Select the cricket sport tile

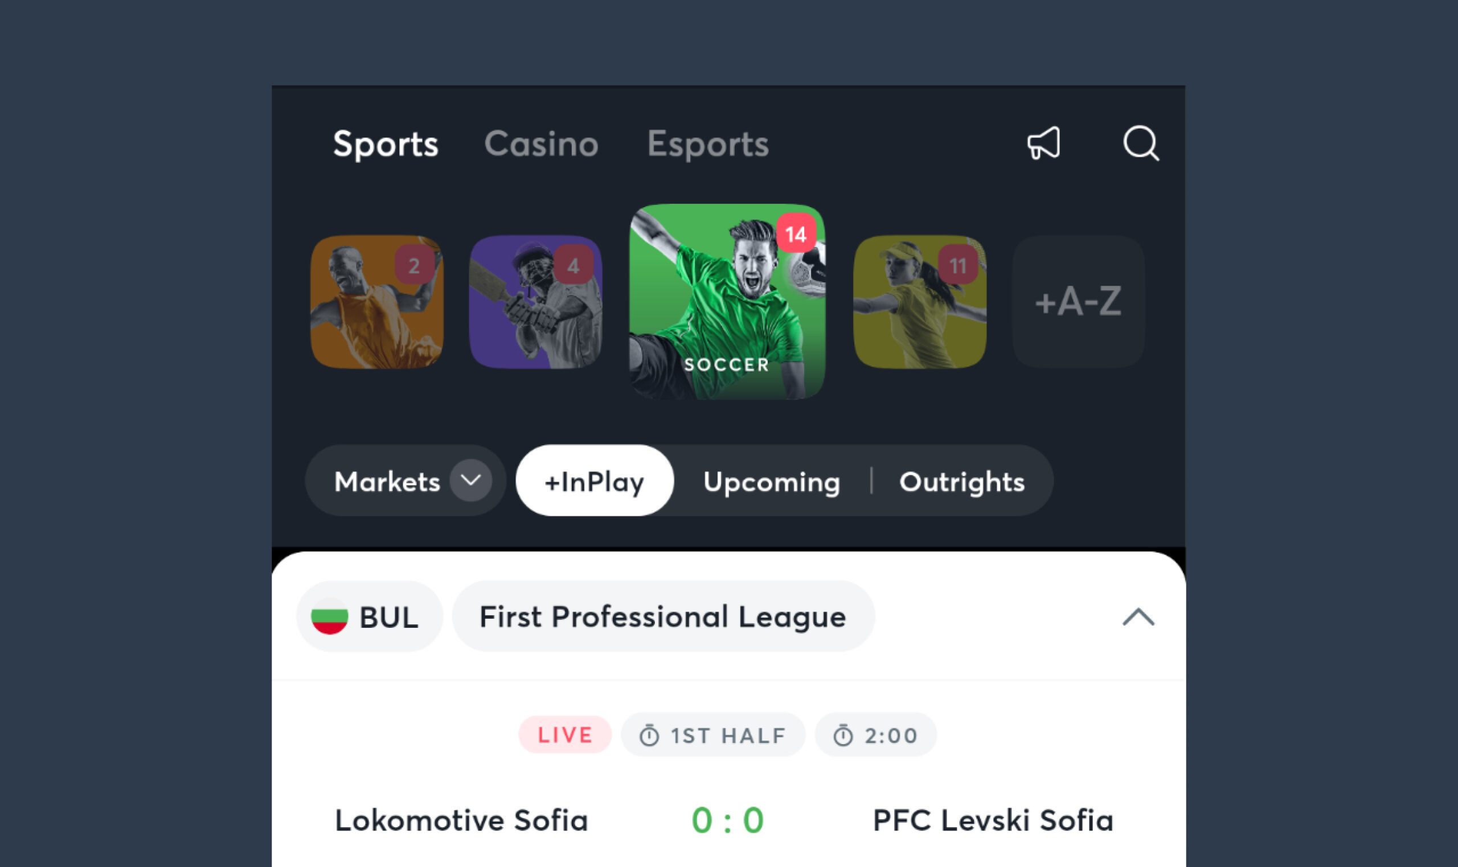535,302
